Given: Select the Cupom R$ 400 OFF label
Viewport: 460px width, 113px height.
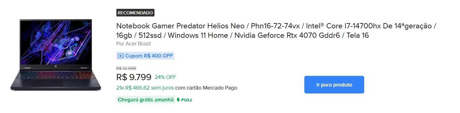Looking at the screenshot, I should pyautogui.click(x=145, y=56).
